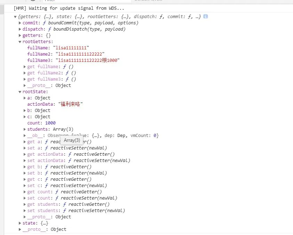Select the count value 1000
This screenshot has width=293, height=235.
click(50, 123)
